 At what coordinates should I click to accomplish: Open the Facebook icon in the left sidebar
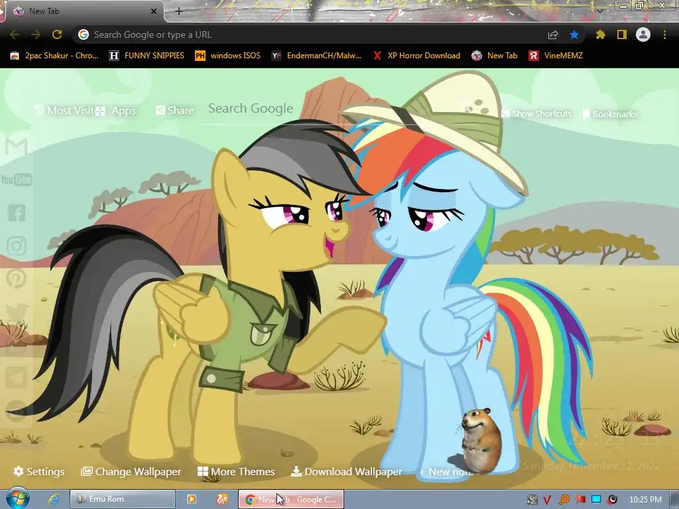pyautogui.click(x=17, y=213)
